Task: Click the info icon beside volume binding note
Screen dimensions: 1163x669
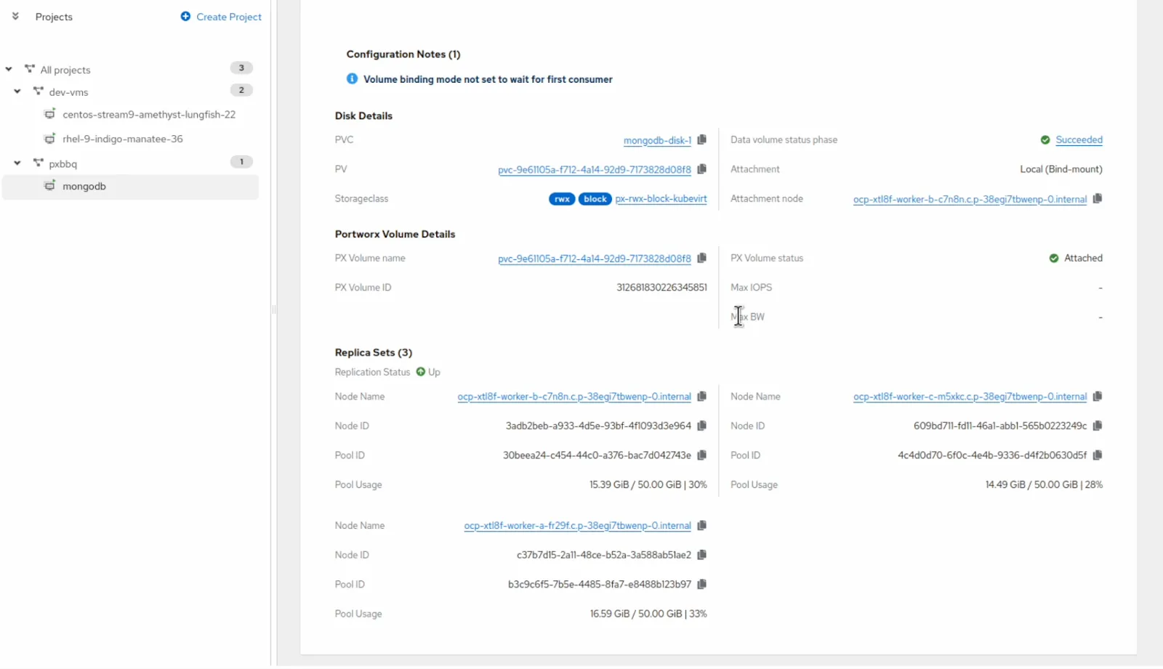Action: (x=352, y=79)
